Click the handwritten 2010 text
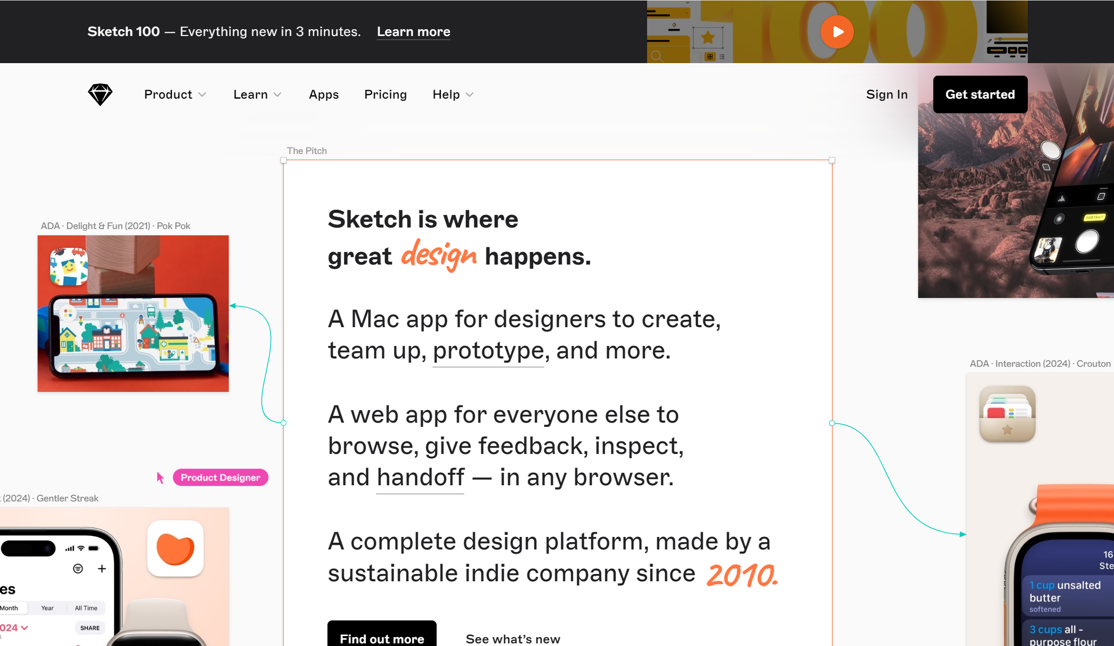Viewport: 1114px width, 646px height. click(x=742, y=575)
